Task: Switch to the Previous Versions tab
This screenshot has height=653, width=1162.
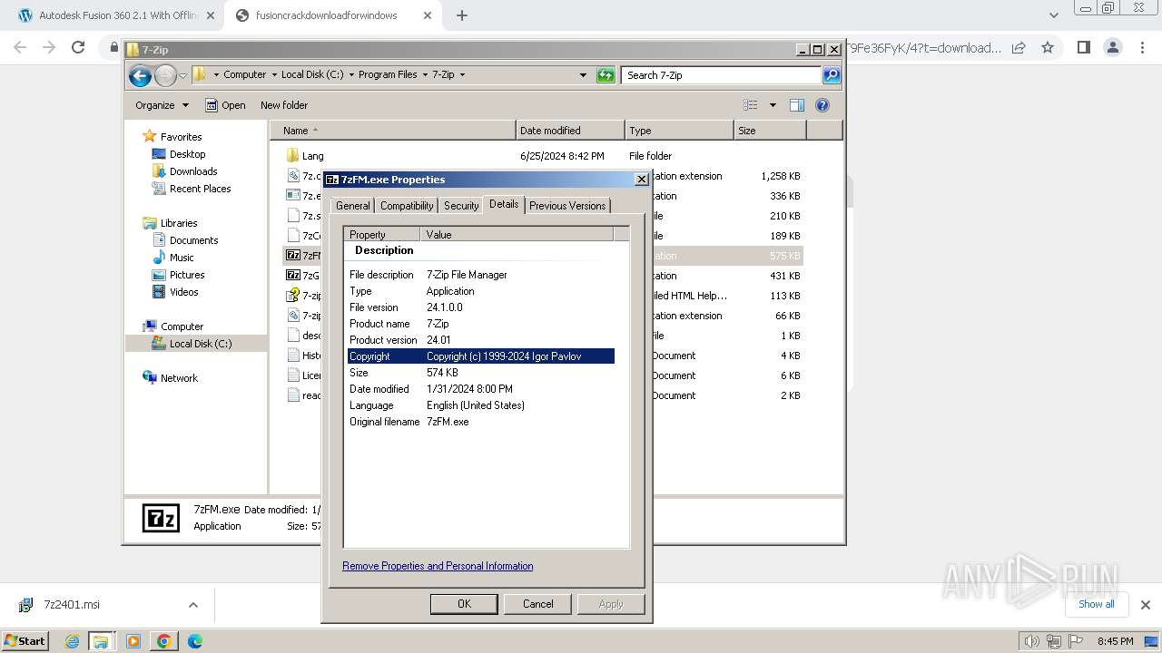Action: click(567, 206)
